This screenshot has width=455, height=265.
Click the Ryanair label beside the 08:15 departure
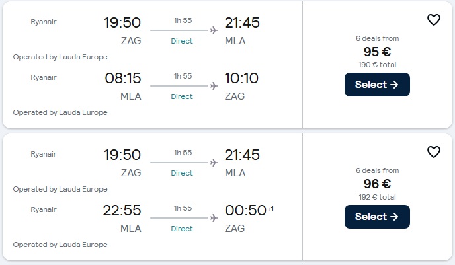pyautogui.click(x=44, y=77)
